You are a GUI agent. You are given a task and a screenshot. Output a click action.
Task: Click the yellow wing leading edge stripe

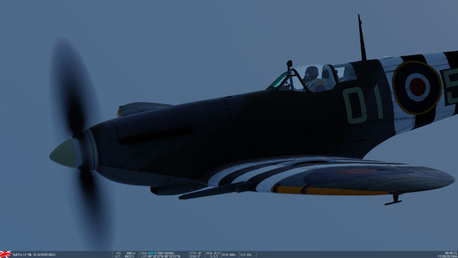pos(328,190)
